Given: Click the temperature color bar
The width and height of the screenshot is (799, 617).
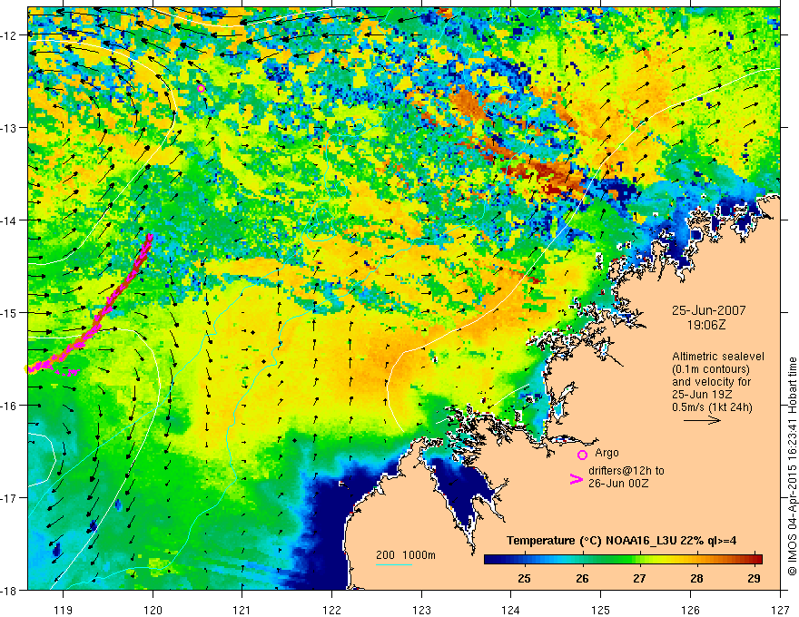Looking at the screenshot, I should pos(623,560).
